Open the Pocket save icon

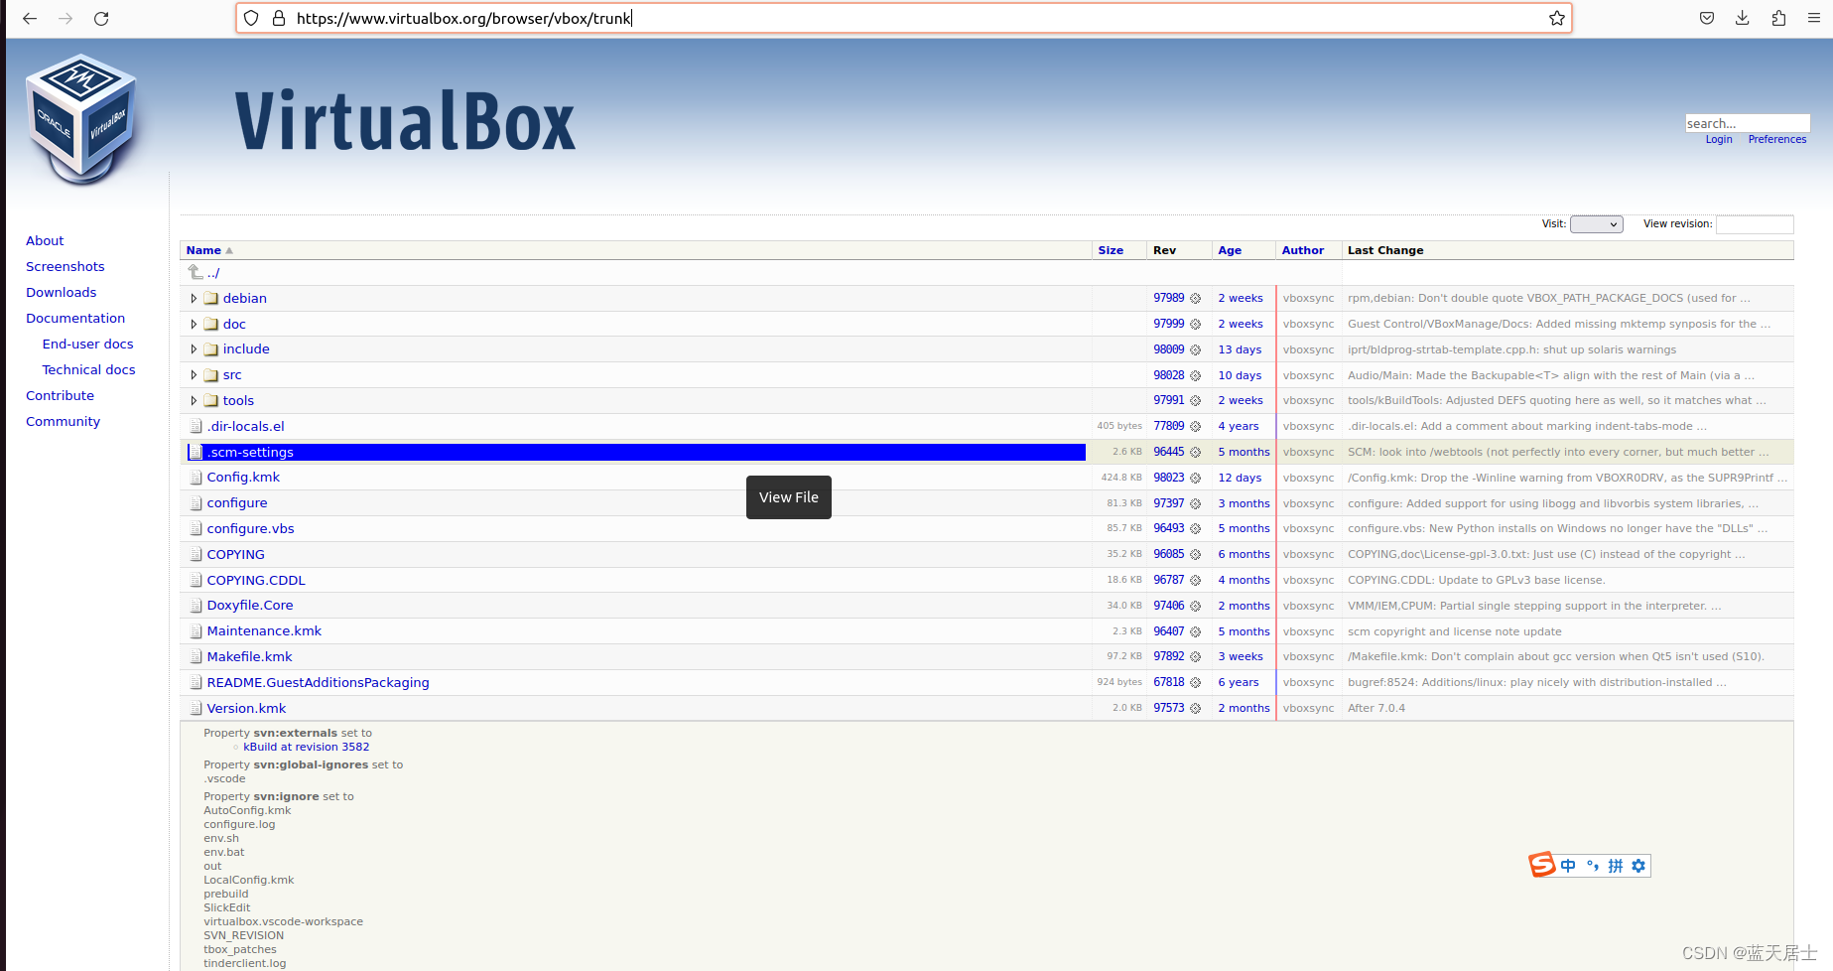coord(1707,18)
